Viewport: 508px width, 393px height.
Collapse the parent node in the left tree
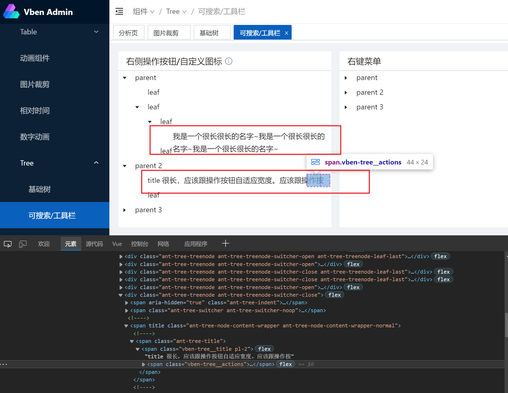click(x=125, y=78)
